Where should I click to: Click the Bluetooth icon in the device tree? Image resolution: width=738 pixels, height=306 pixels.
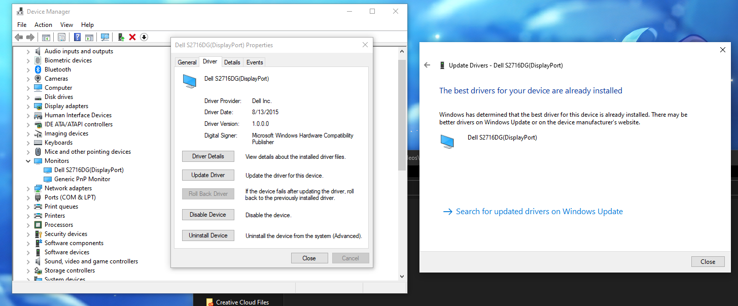point(38,70)
